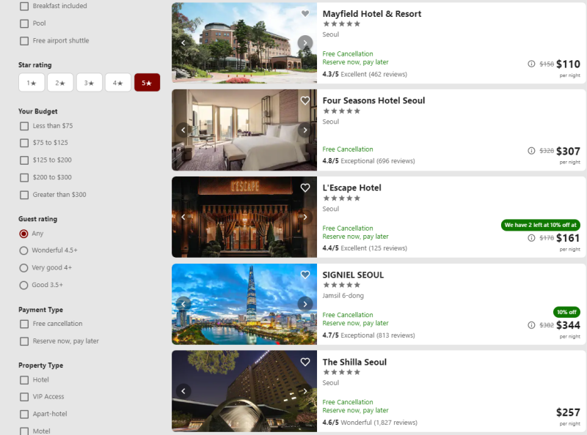Screen dimensions: 587x435
Task: View previous L'Escape Hotel image
Action: (183, 217)
